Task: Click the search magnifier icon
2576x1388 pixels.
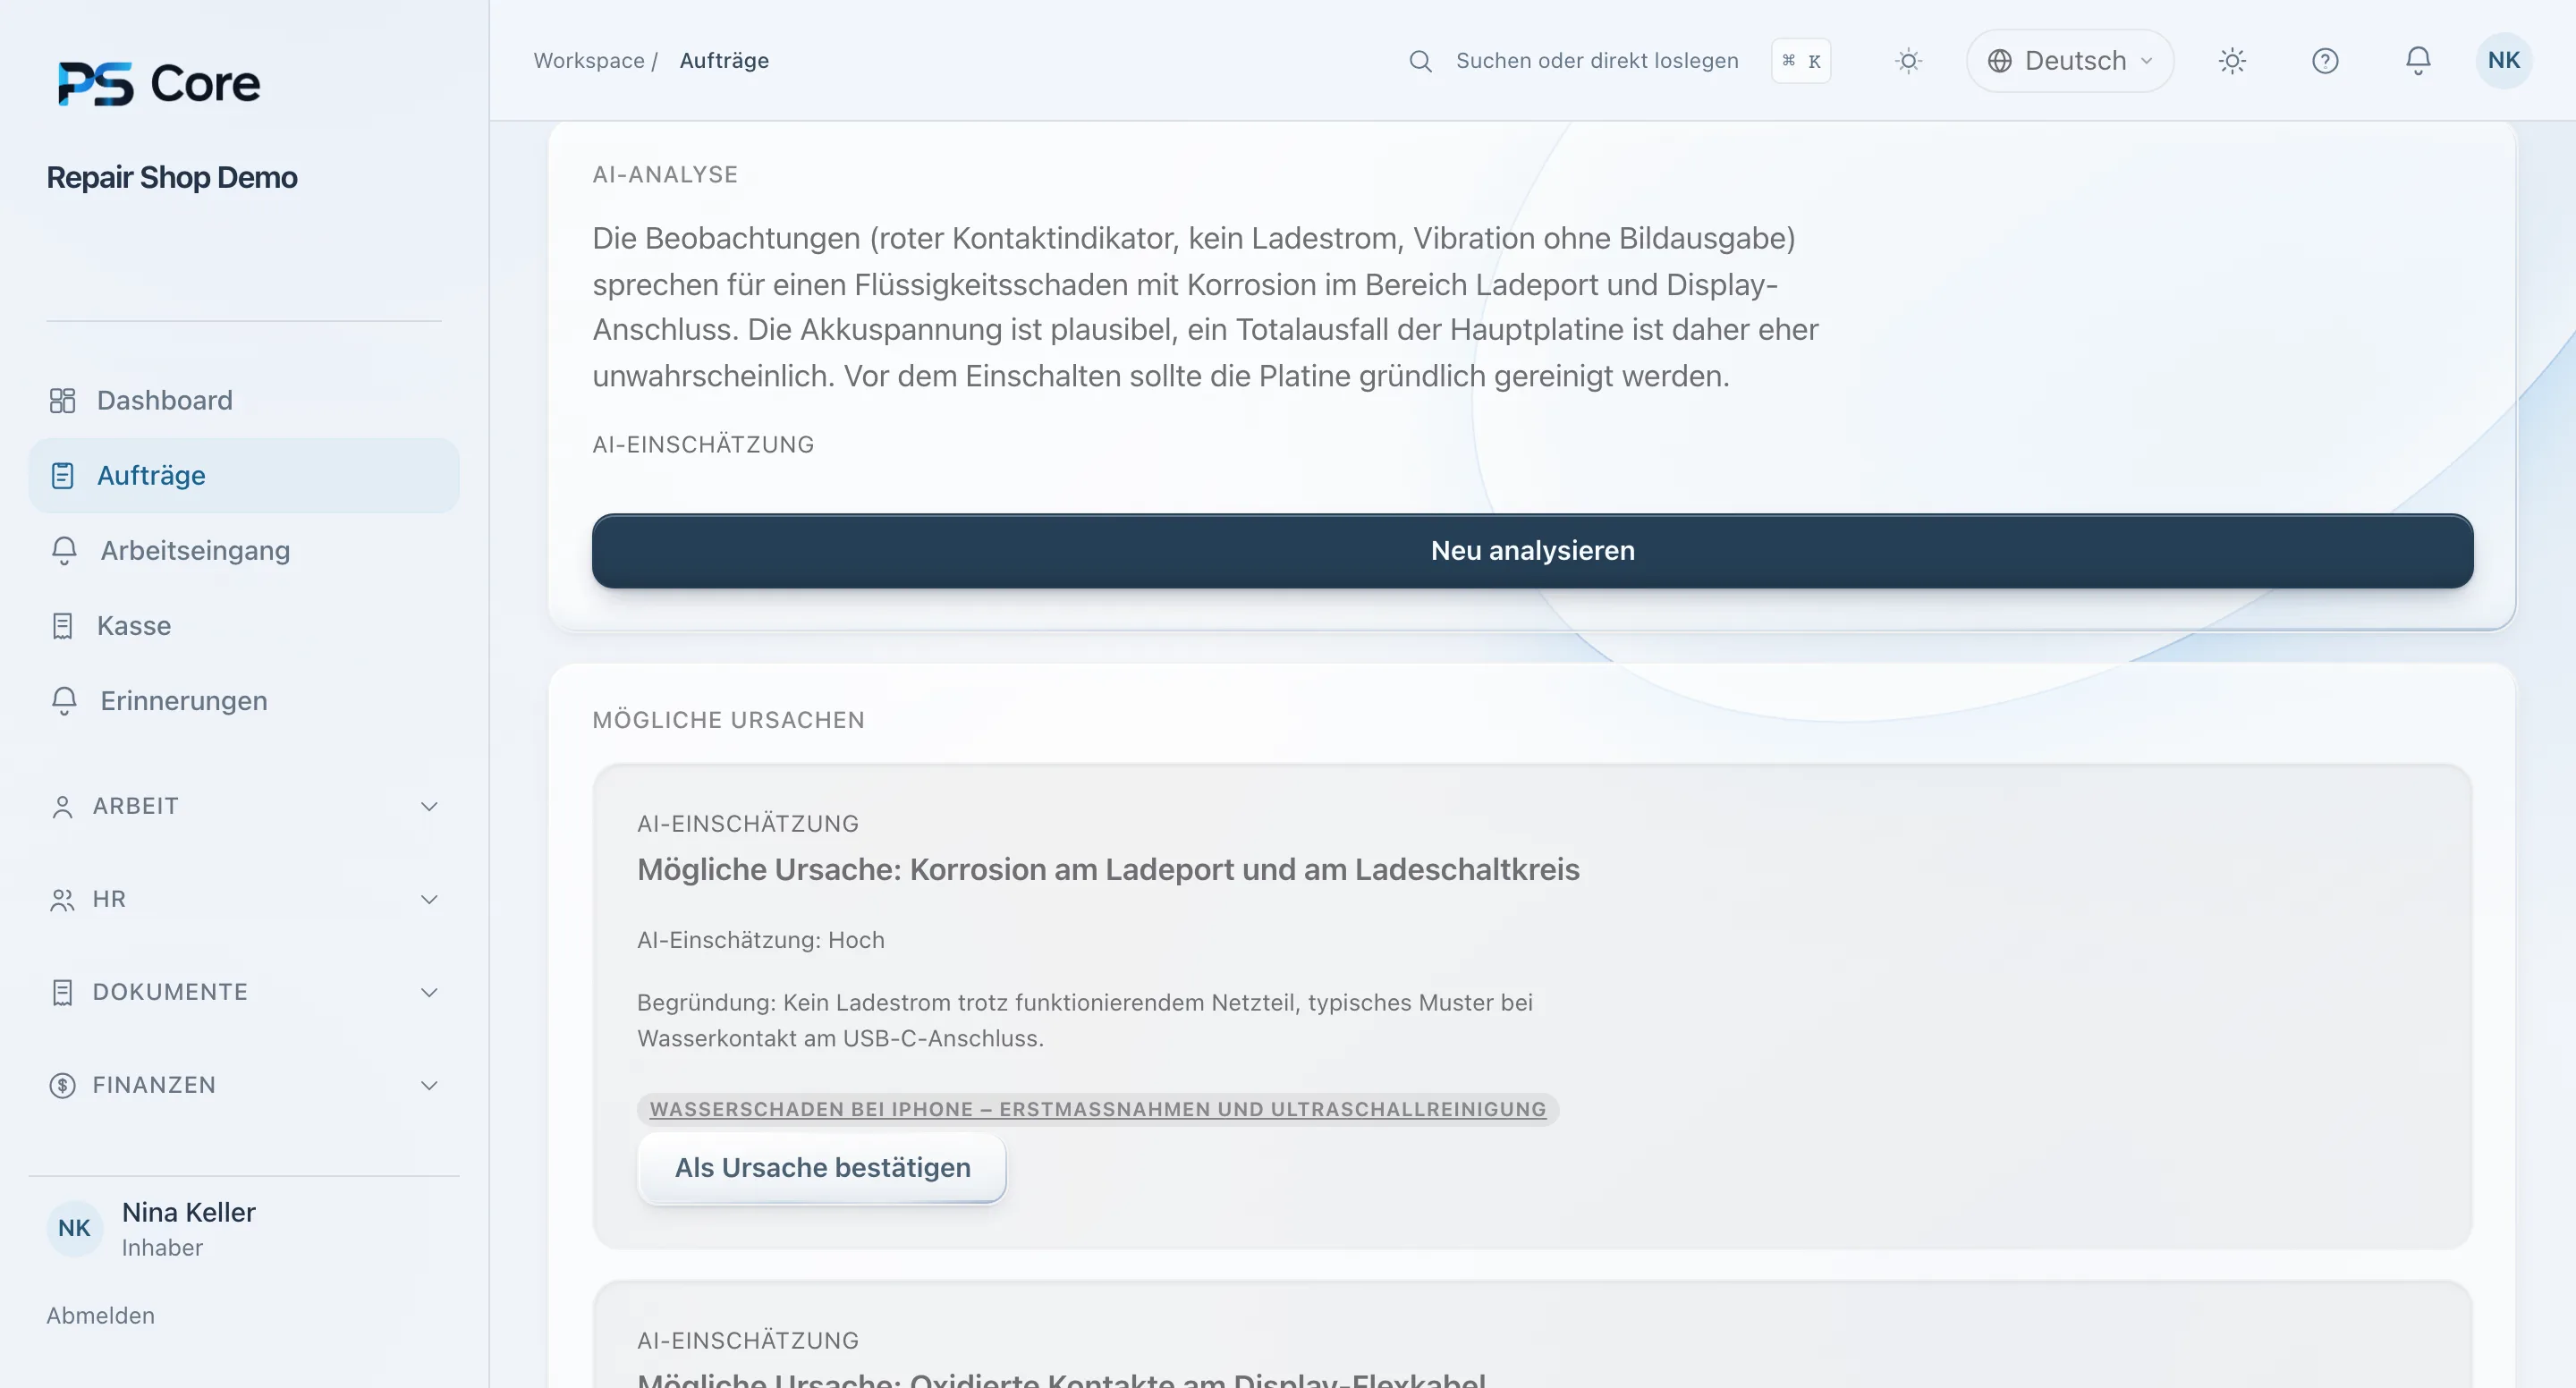Action: [x=1420, y=61]
